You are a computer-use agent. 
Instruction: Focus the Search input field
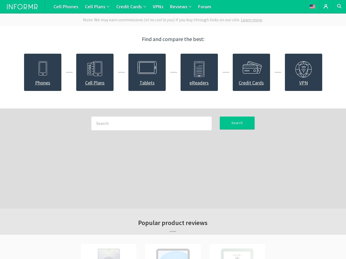[x=151, y=123]
